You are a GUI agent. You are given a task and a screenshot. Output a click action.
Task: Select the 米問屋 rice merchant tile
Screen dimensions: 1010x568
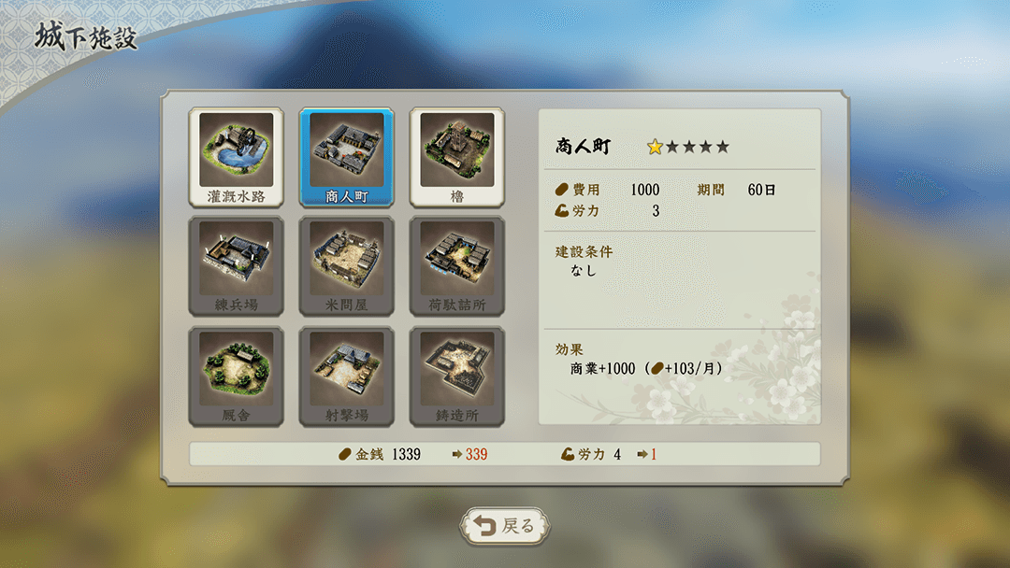click(347, 266)
